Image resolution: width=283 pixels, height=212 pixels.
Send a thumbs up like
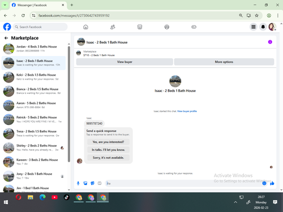click(x=272, y=183)
